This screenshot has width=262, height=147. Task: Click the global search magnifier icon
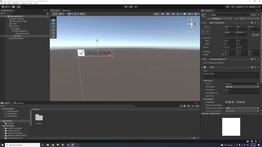click(233, 7)
